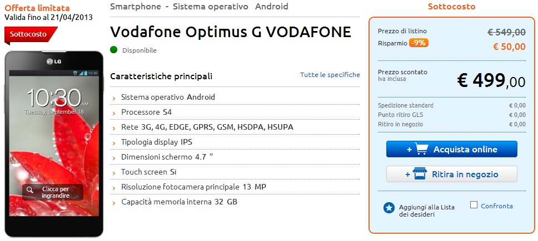
Task: Open the Sistema operativo Android breadcrumb
Action: pos(231,7)
